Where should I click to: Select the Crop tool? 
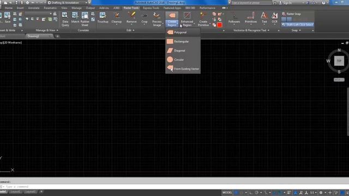pyautogui.click(x=144, y=18)
